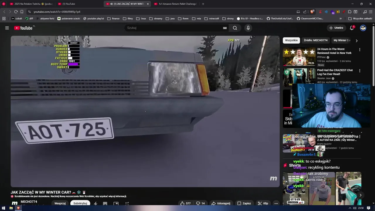Open File Explorer from taskbar
Viewport: 375px width, 211px height.
click(11, 208)
